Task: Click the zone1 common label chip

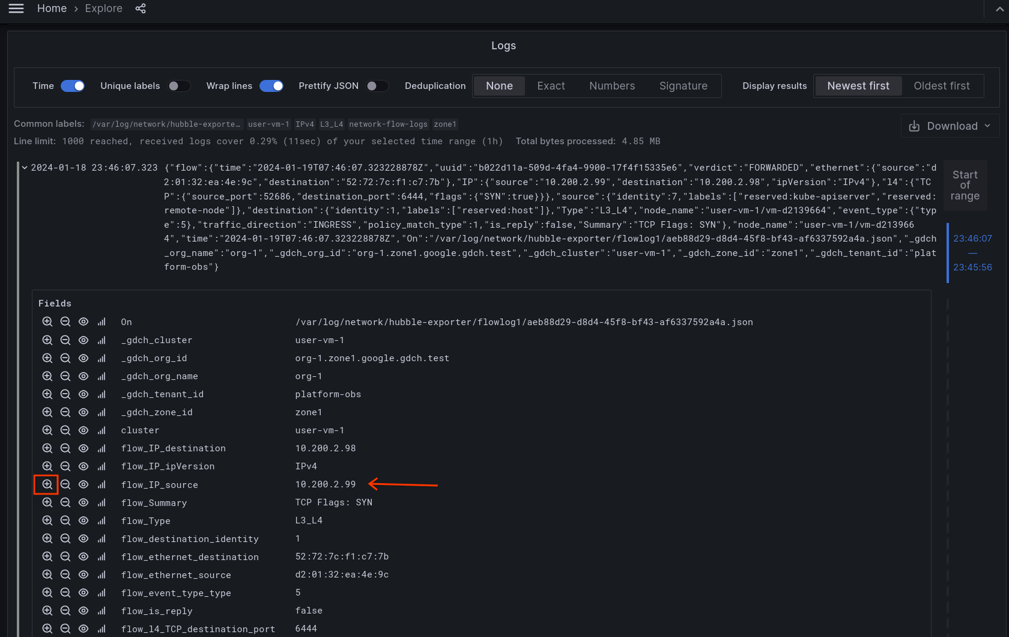Action: 445,124
